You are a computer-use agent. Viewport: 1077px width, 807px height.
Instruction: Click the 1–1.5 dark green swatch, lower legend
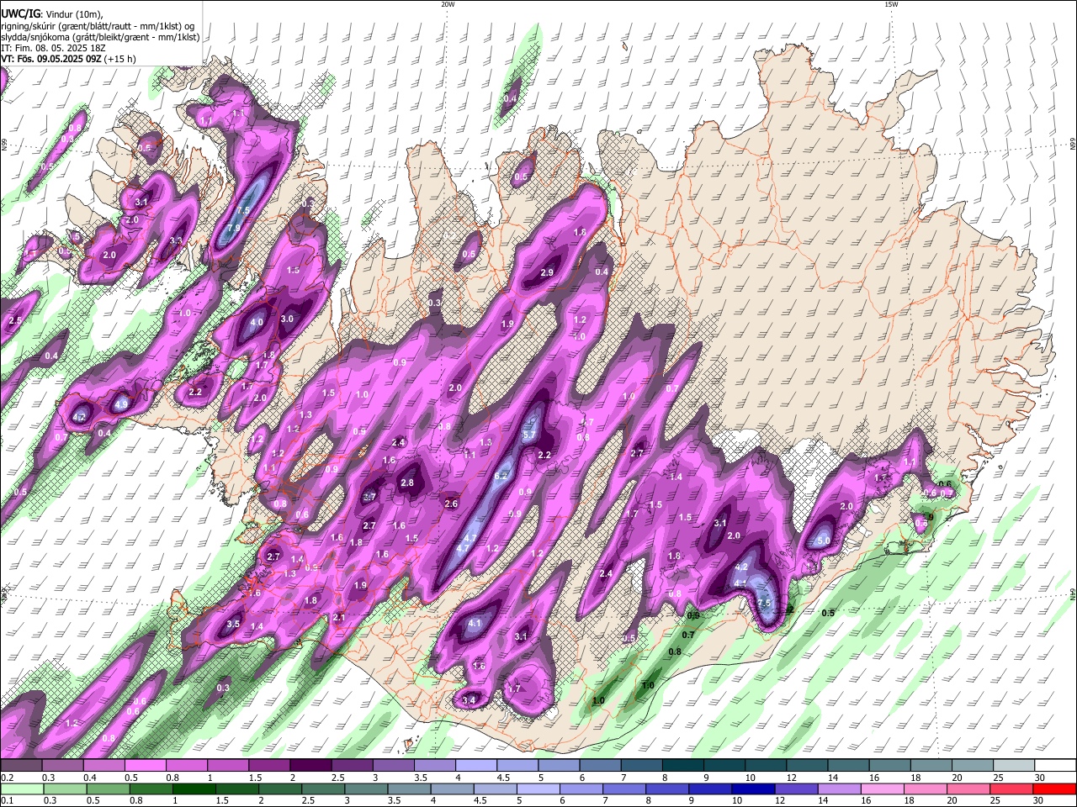194,789
